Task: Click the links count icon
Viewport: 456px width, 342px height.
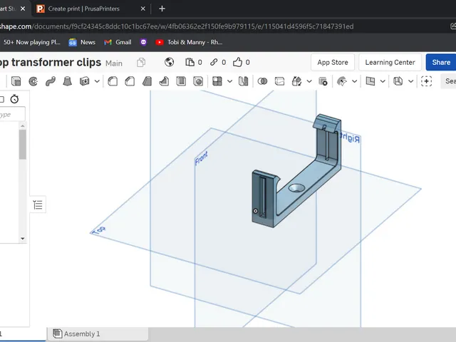Action: pos(214,62)
